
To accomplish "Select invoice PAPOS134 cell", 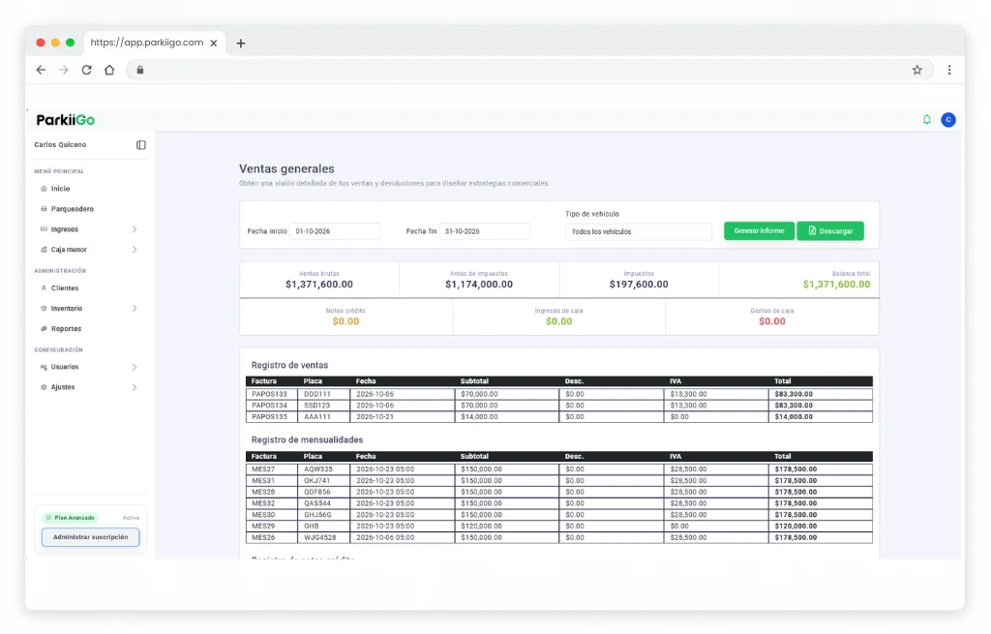I will [x=272, y=406].
